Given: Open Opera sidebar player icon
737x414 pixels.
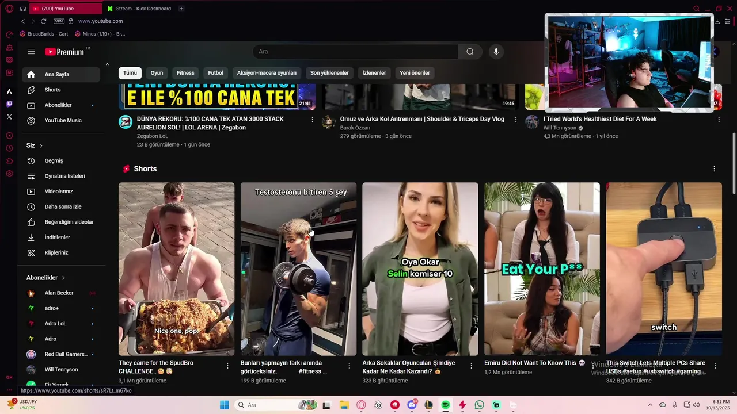Looking at the screenshot, I should [9, 136].
